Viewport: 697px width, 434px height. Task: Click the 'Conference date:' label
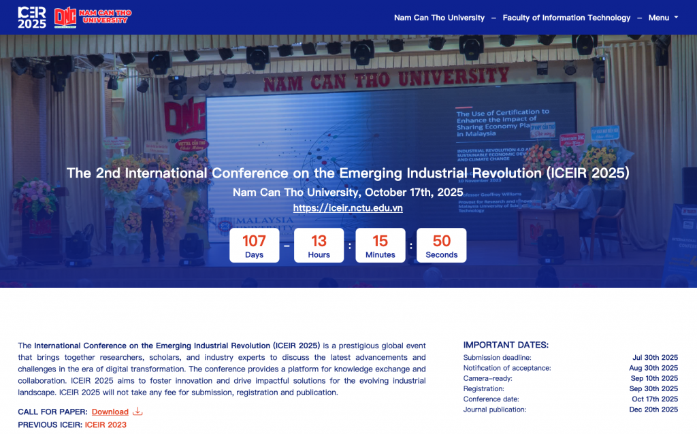pos(491,399)
